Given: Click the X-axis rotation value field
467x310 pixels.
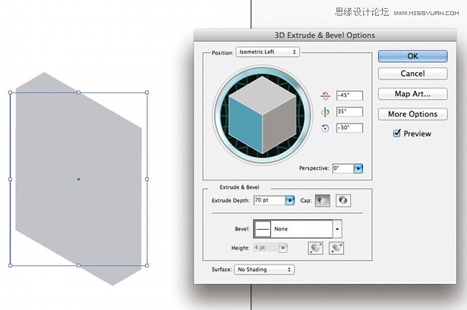Looking at the screenshot, I should click(x=349, y=96).
